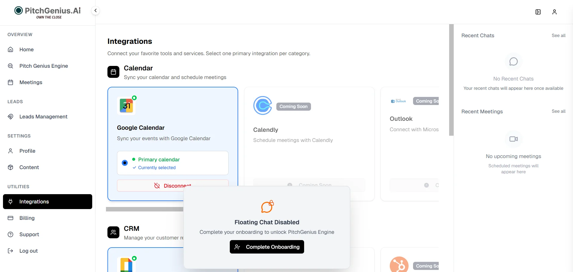Click the Integrations plug icon

(10, 202)
